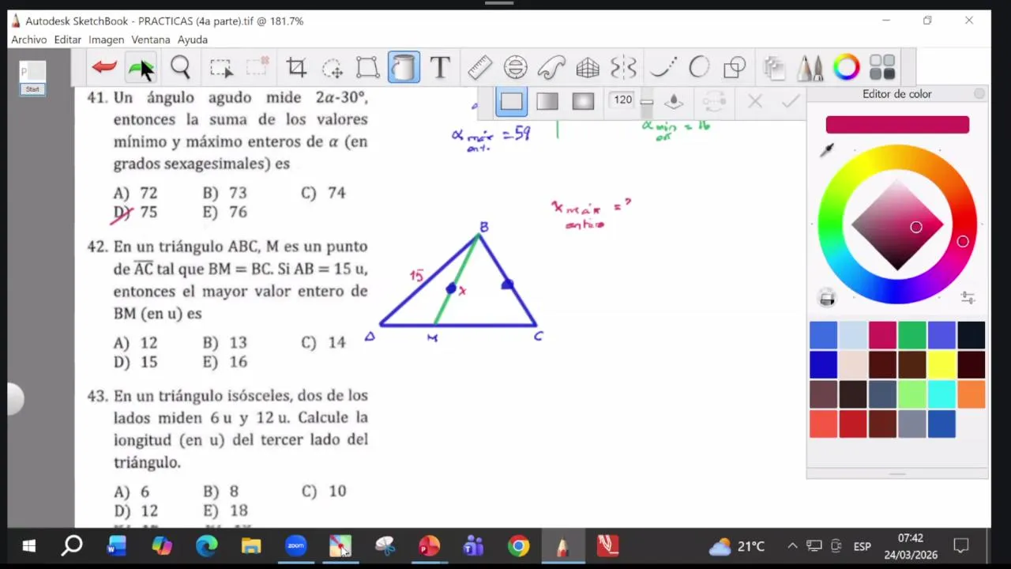1011x569 pixels.
Task: Select the Flood Fill bucket tool
Action: 404,68
